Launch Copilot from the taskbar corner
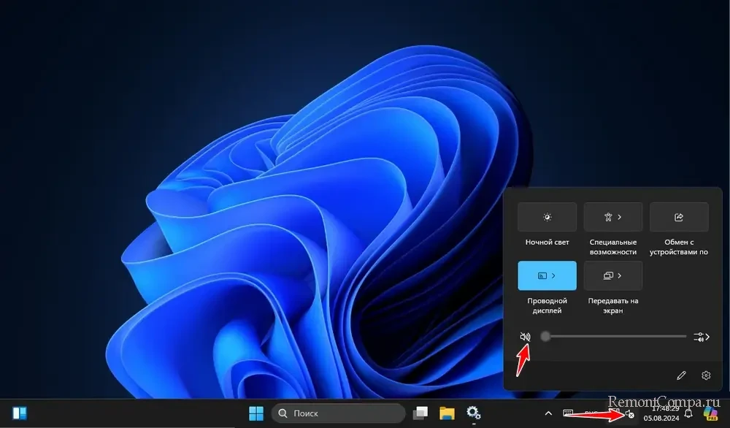The width and height of the screenshot is (730, 428). pyautogui.click(x=710, y=413)
